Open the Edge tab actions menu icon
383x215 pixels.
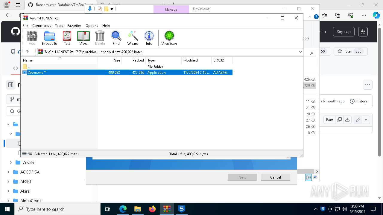tap(18, 5)
